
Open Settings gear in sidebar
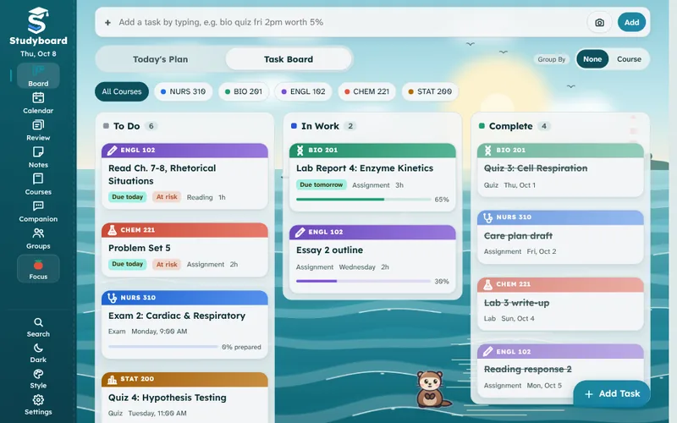(38, 399)
